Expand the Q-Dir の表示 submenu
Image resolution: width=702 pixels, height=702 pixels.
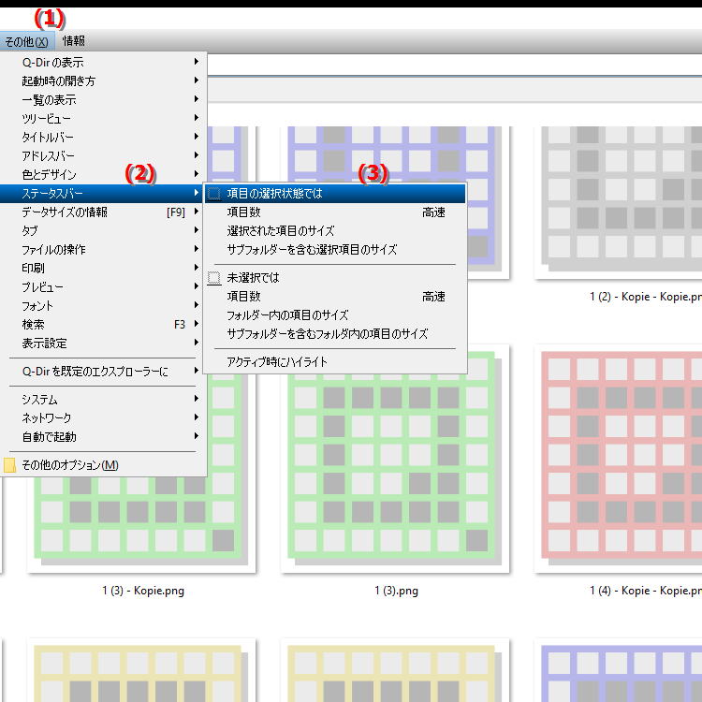click(103, 62)
